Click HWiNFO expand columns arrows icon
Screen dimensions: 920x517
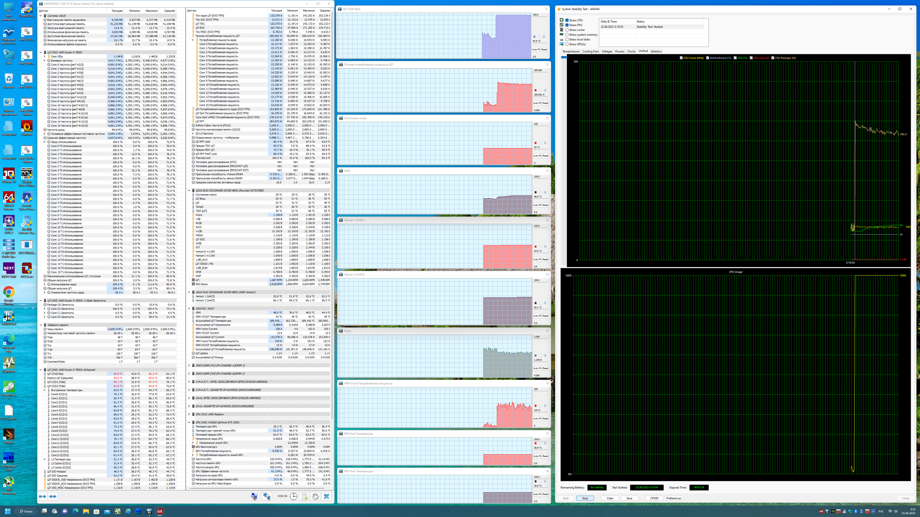click(43, 496)
